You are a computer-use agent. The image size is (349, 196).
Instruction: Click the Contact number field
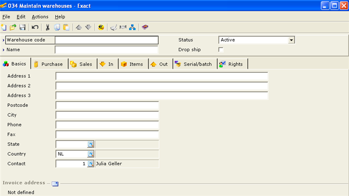click(x=71, y=164)
